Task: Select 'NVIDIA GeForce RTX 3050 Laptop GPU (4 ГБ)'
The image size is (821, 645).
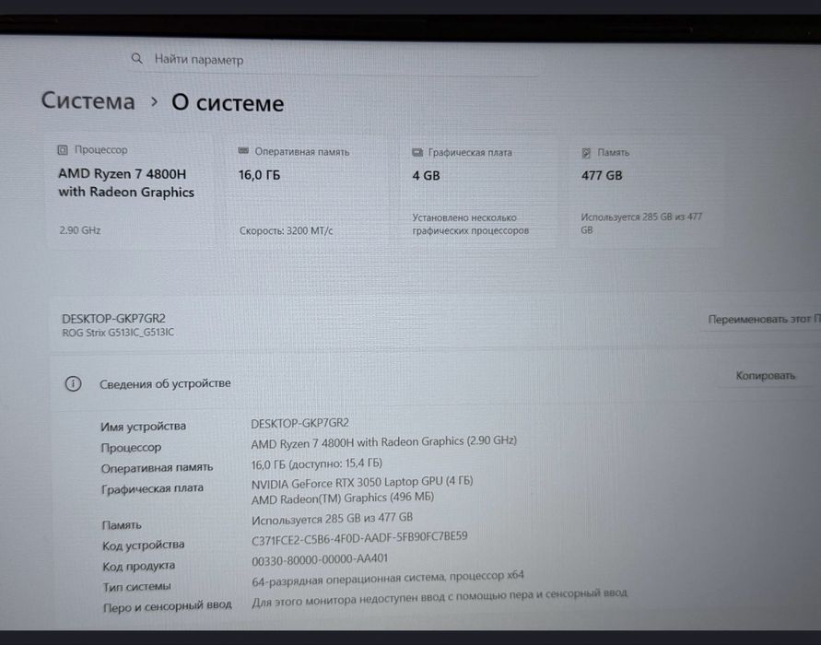Action: click(x=362, y=482)
